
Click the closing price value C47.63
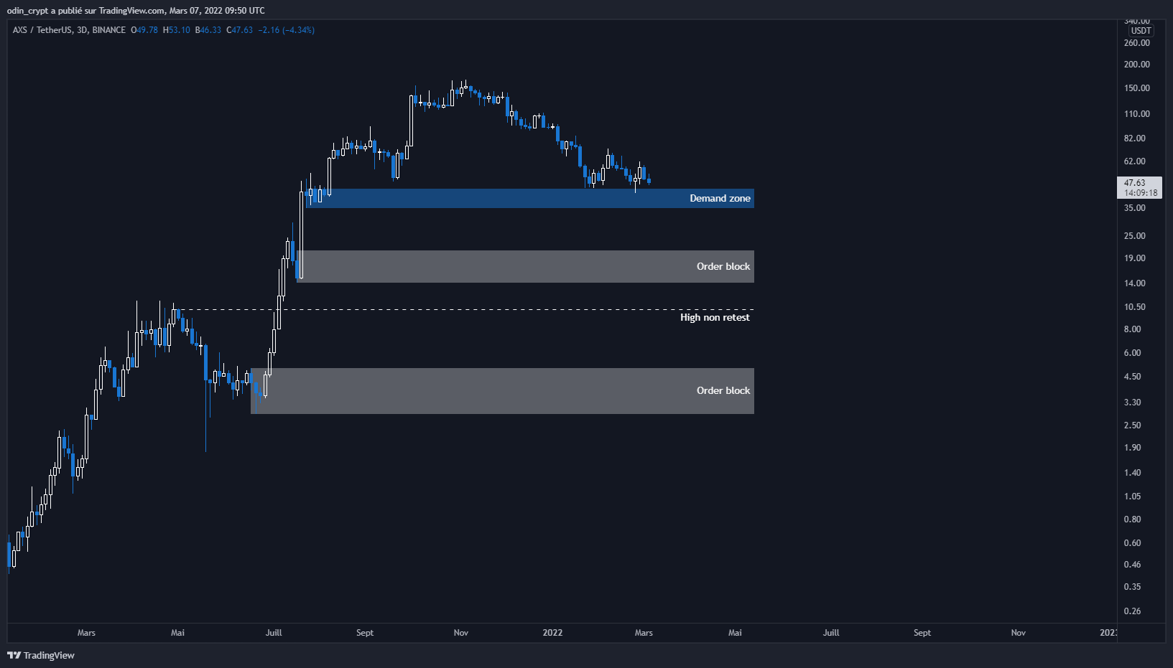pos(240,30)
